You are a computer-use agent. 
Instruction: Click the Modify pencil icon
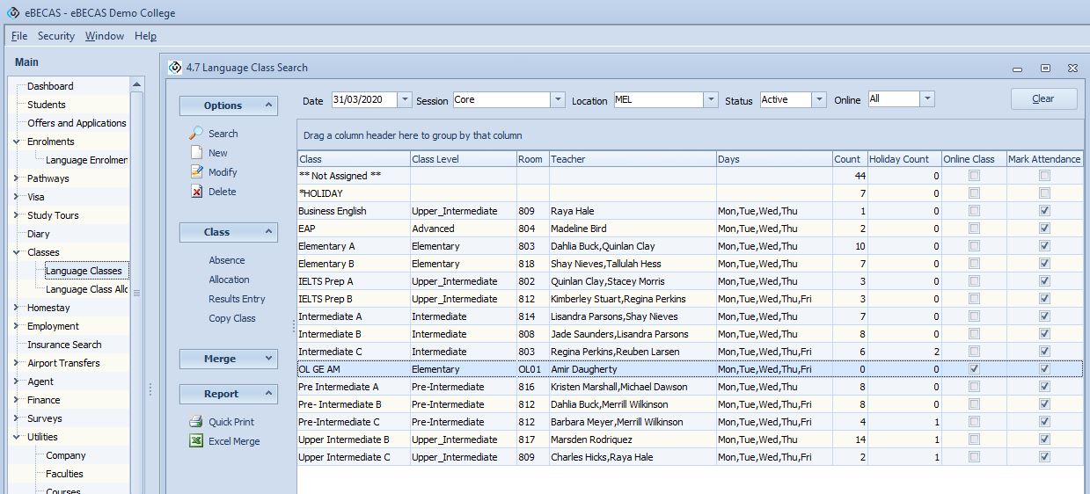pyautogui.click(x=196, y=172)
